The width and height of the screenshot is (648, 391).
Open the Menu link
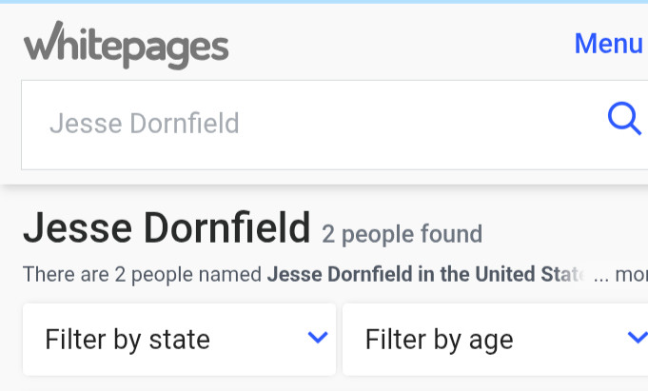(x=608, y=43)
